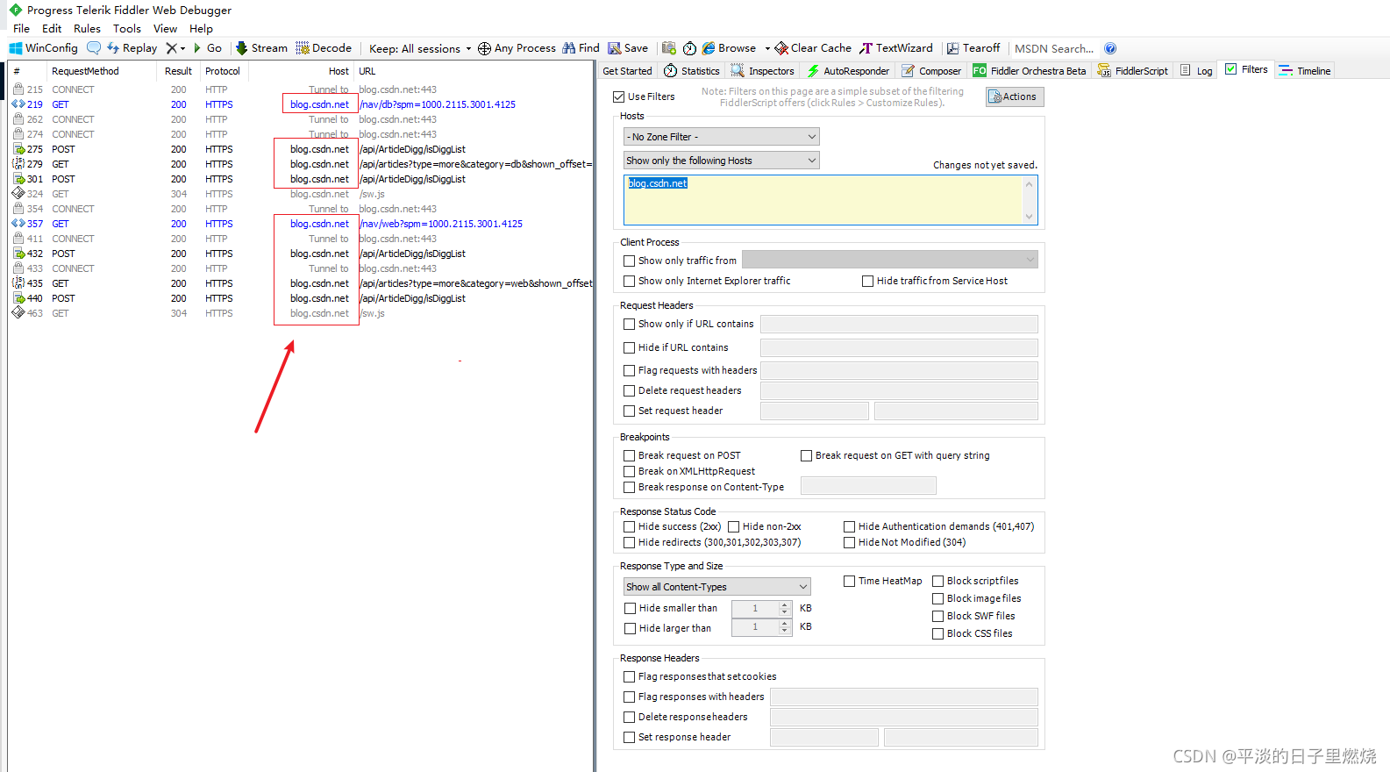Open the Tools menu

tap(127, 28)
